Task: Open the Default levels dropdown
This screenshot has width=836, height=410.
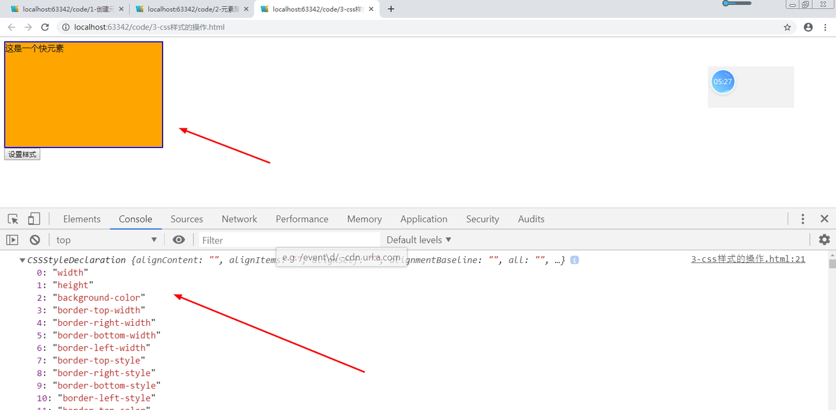Action: [x=417, y=239]
